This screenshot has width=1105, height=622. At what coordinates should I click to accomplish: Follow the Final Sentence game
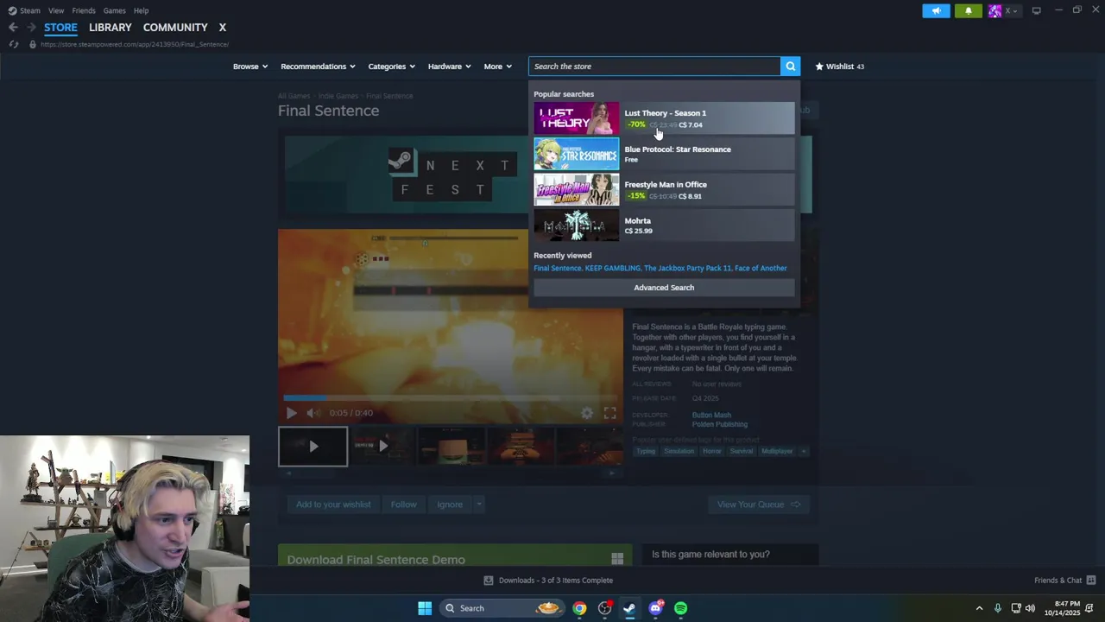tap(403, 505)
